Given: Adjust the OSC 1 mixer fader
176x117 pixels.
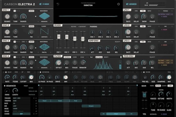Looking at the screenshot, I should point(59,37).
